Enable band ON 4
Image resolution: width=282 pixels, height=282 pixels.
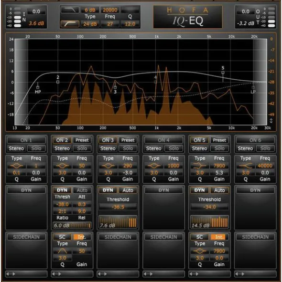coord(163,140)
